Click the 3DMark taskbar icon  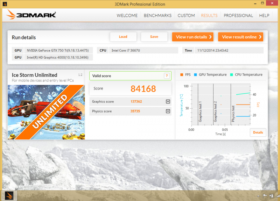coord(9,196)
